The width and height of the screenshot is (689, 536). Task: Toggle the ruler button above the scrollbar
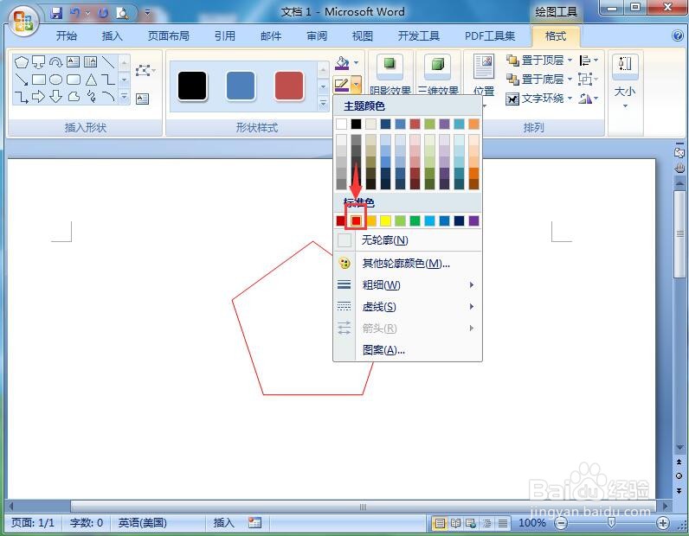point(679,151)
